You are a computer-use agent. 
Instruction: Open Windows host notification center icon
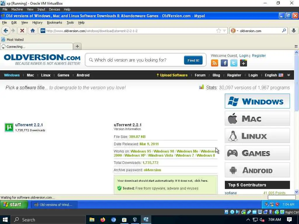point(289,220)
